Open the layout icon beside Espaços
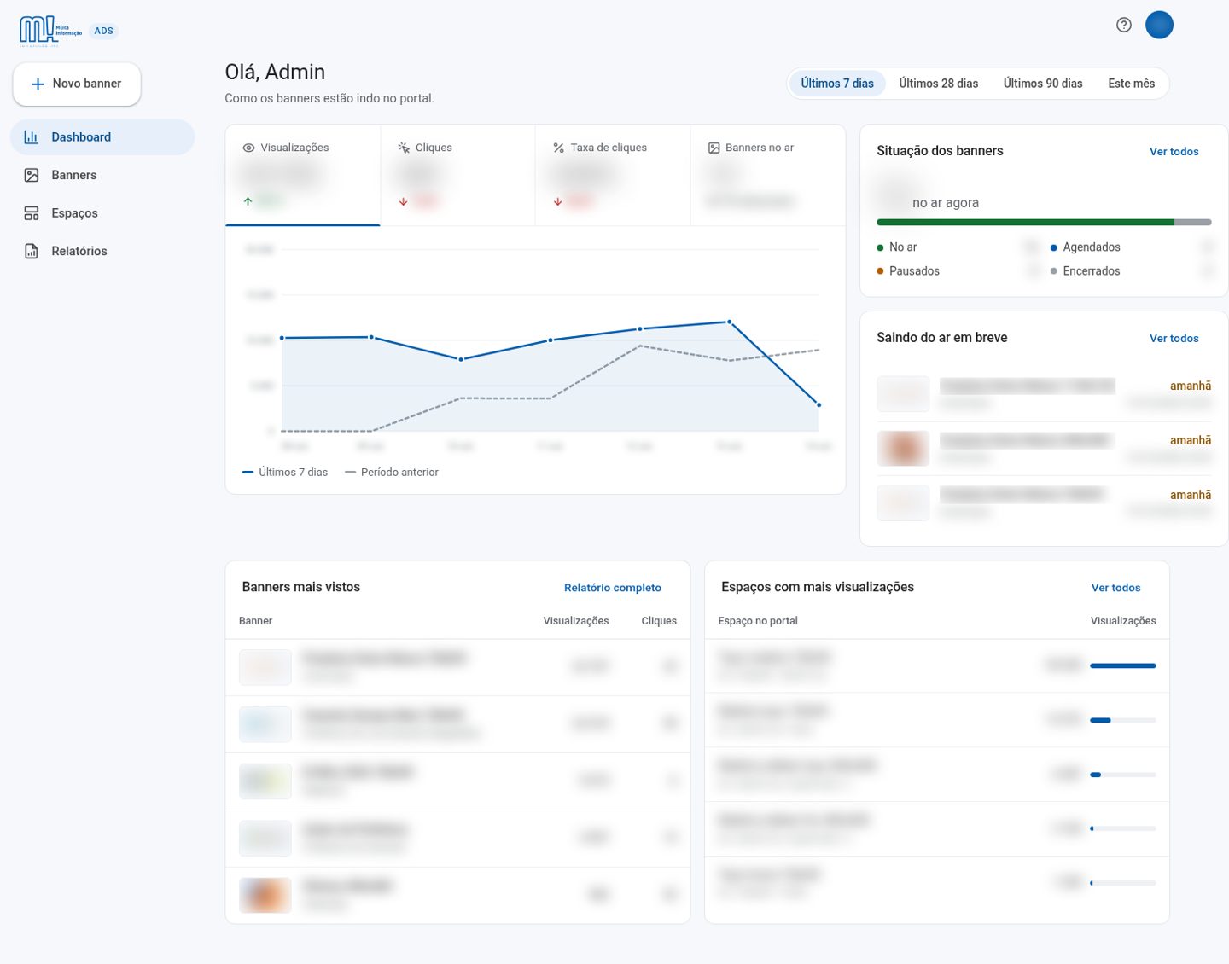Image resolution: width=1229 pixels, height=964 pixels. tap(32, 213)
